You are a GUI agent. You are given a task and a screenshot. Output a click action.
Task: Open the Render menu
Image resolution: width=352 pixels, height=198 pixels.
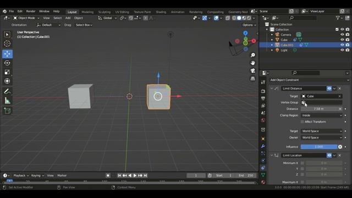(x=31, y=11)
